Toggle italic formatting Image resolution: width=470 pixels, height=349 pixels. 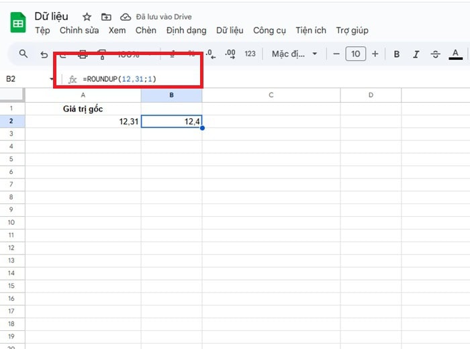click(x=416, y=54)
